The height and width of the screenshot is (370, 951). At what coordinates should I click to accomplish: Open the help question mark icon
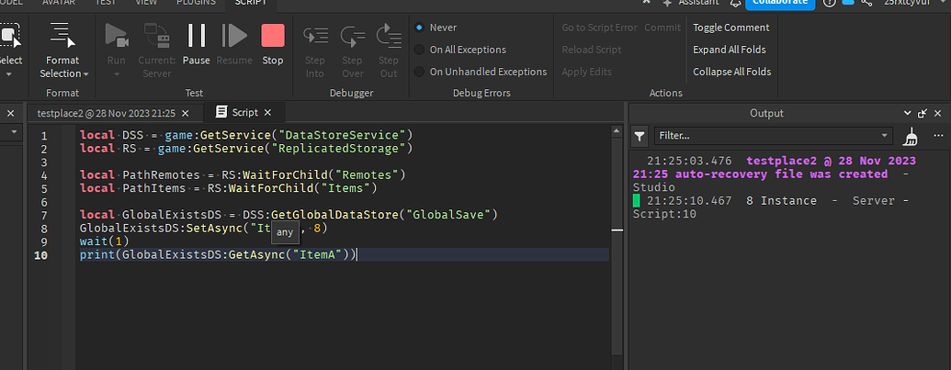pos(830,3)
